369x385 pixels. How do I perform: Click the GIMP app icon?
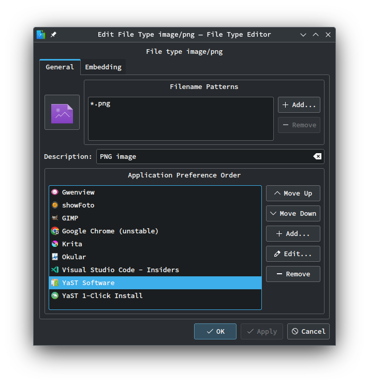(x=55, y=218)
